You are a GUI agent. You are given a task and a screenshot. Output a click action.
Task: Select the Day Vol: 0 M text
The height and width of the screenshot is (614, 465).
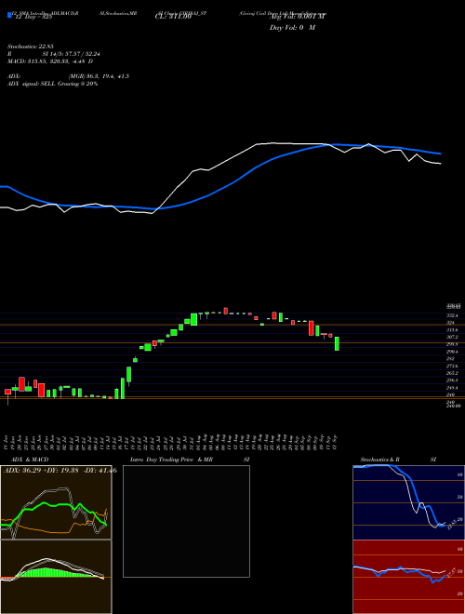click(x=292, y=28)
